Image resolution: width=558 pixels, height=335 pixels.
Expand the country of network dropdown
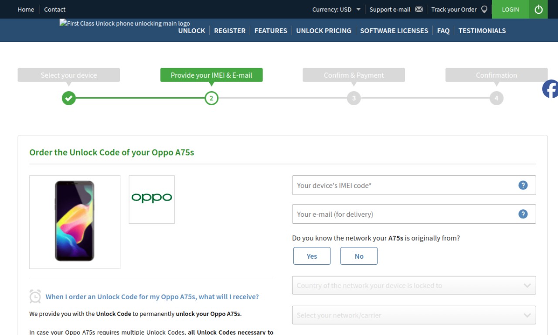[x=414, y=285]
